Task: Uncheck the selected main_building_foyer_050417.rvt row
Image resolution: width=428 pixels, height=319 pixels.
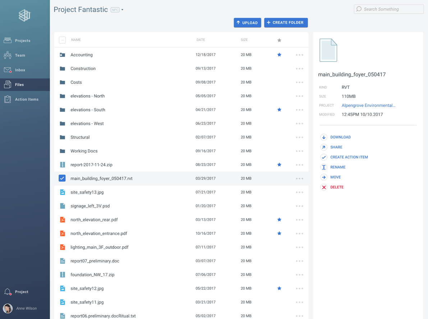Action: click(62, 178)
